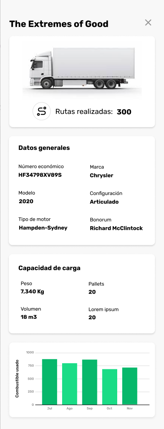Click the routes icon beside Rutas realizadas

pos(41,111)
